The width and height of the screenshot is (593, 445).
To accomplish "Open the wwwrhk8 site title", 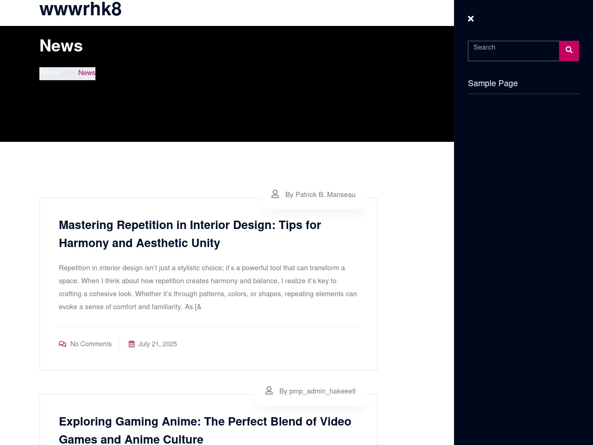I will point(81,9).
